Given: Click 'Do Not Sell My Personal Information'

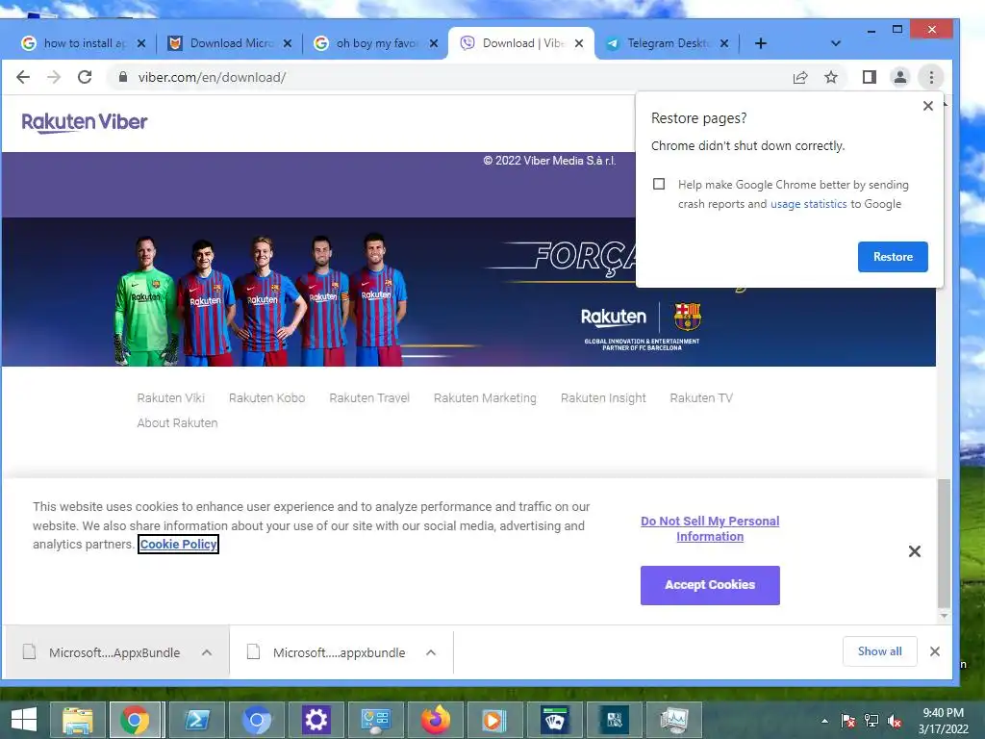Looking at the screenshot, I should click(710, 528).
